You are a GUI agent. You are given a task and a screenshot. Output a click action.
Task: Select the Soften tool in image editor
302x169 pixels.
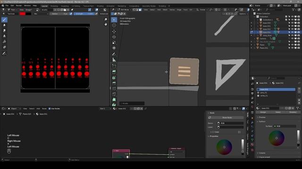[x=4, y=25]
